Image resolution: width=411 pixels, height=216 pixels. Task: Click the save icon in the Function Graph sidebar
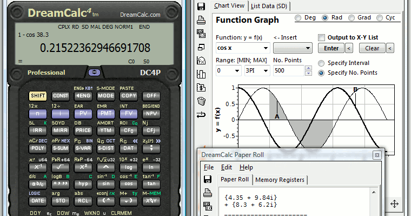click(201, 6)
